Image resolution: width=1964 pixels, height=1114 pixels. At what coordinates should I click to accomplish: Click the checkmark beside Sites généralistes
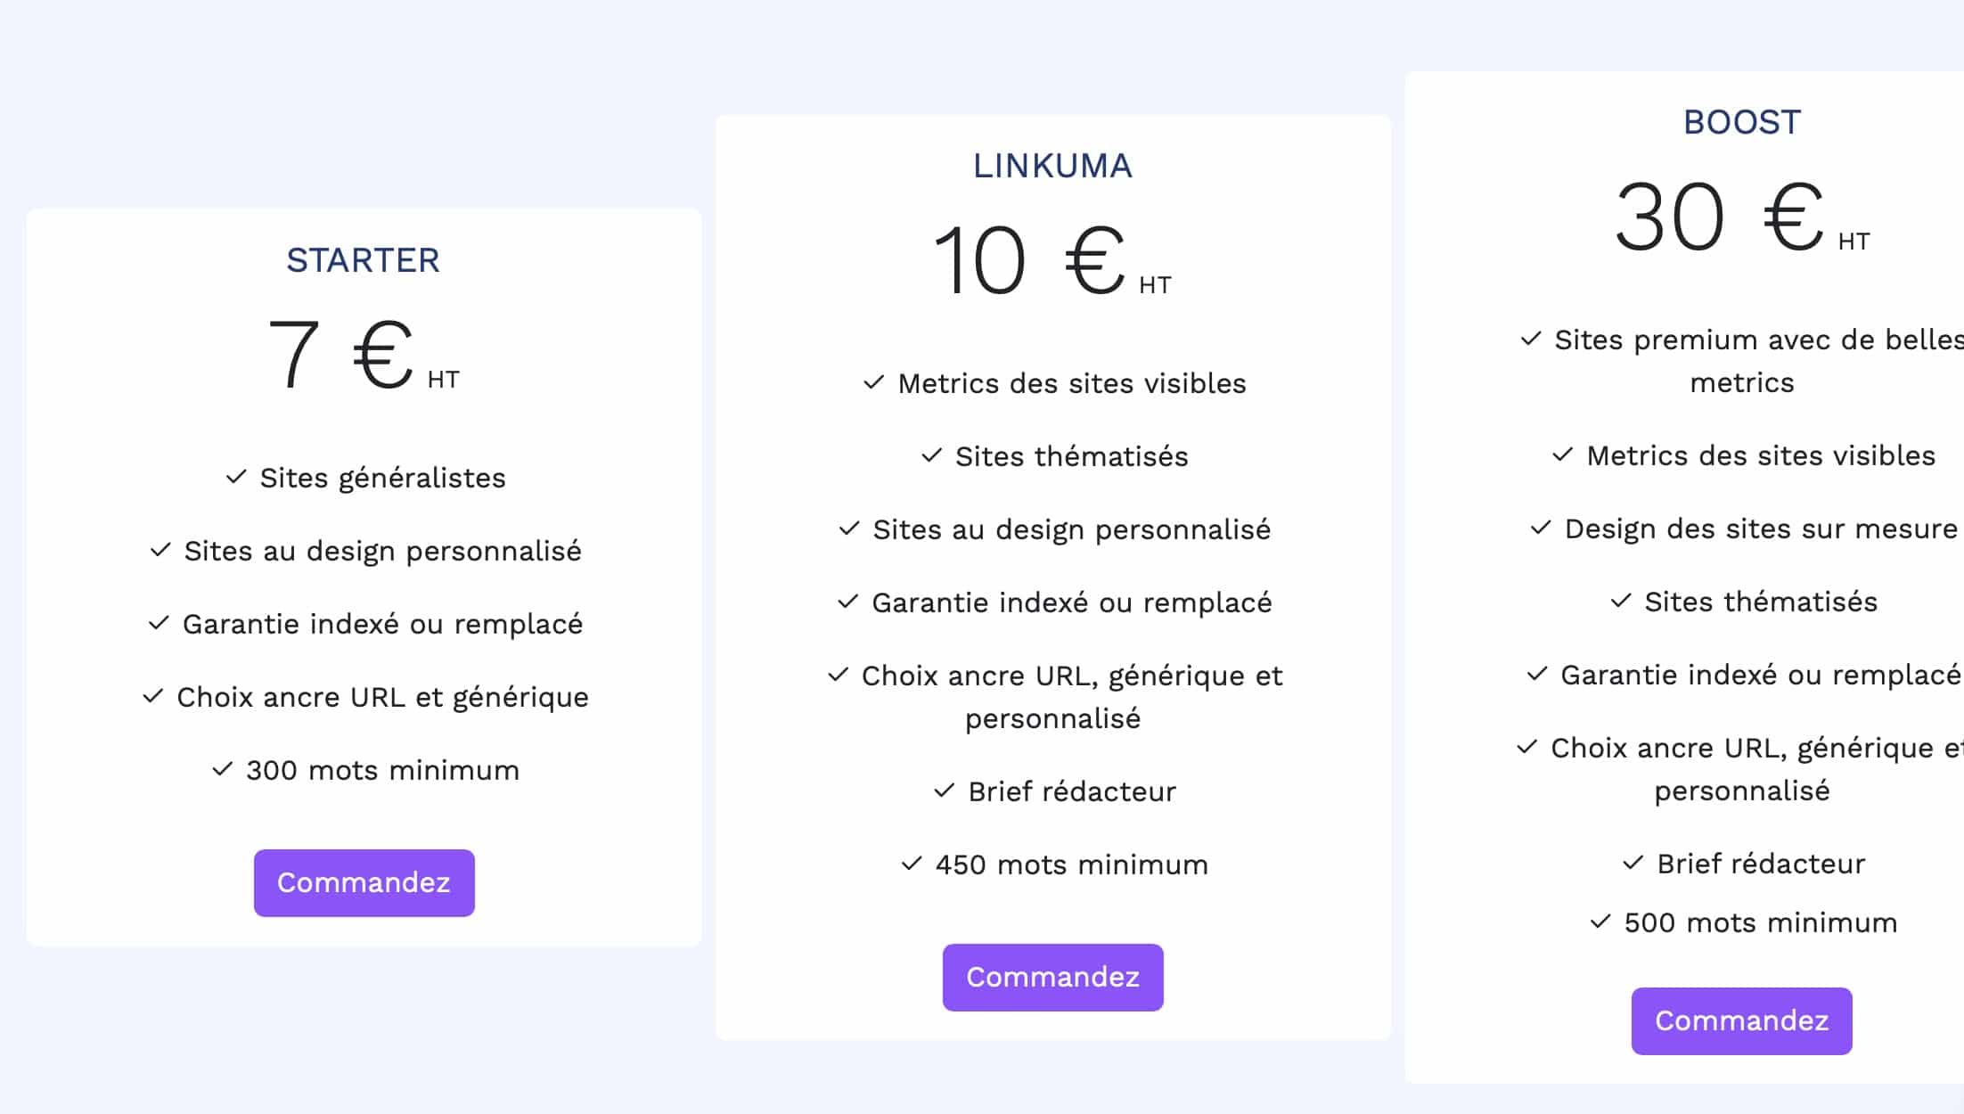[234, 478]
